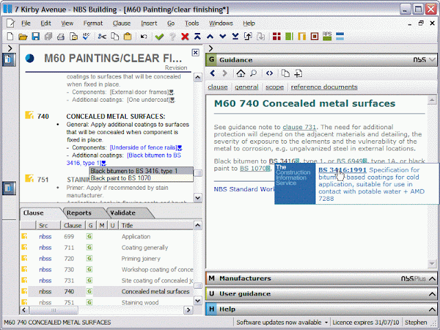Open the File menu
Viewport: 440px width, 330px height.
[26, 23]
